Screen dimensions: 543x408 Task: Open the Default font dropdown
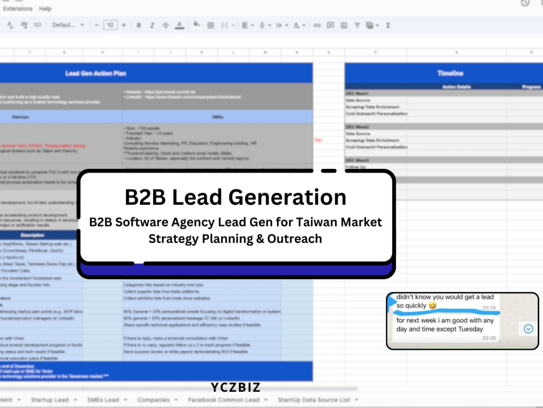pos(68,25)
